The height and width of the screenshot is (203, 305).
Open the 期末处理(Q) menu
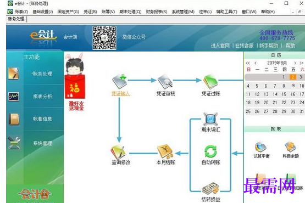pos(130,12)
